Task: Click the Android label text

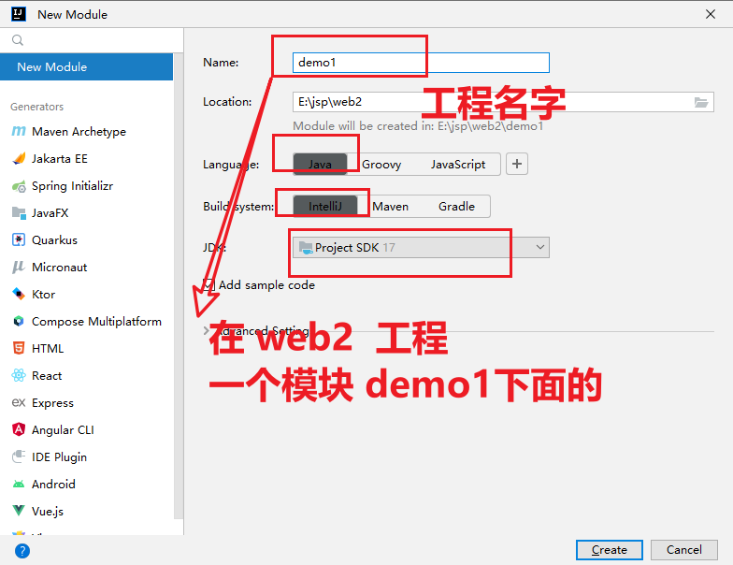Action: coord(53,485)
